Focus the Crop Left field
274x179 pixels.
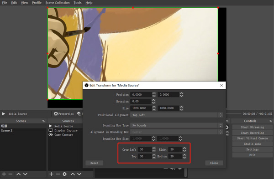[x=145, y=149]
